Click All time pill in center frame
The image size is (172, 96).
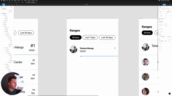76,37
